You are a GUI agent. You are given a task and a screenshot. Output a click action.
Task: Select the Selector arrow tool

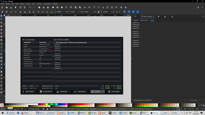[x=1, y=16]
